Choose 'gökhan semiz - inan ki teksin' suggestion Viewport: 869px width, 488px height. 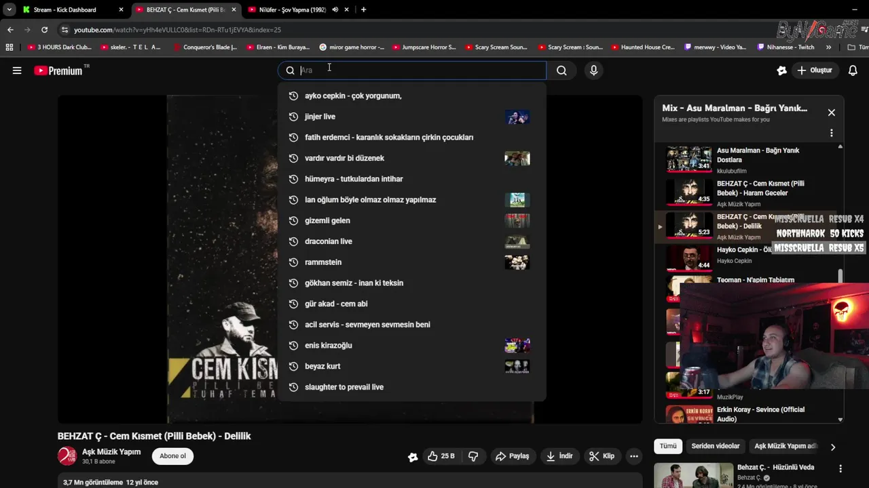(x=411, y=283)
